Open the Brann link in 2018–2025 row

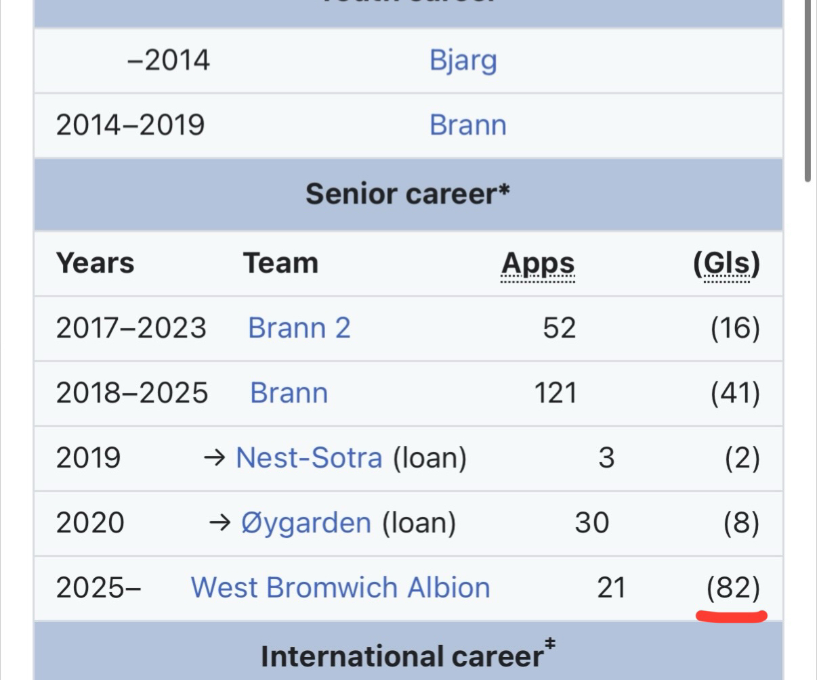pyautogui.click(x=289, y=393)
